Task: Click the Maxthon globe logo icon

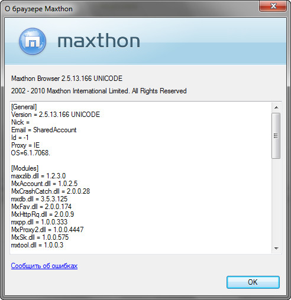Action: [x=33, y=41]
